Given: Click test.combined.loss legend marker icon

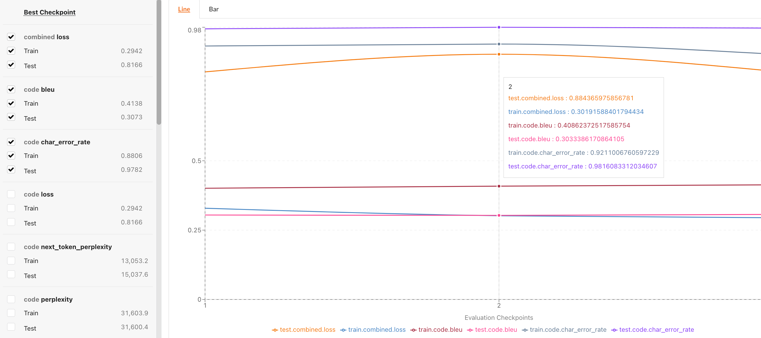Looking at the screenshot, I should 275,330.
